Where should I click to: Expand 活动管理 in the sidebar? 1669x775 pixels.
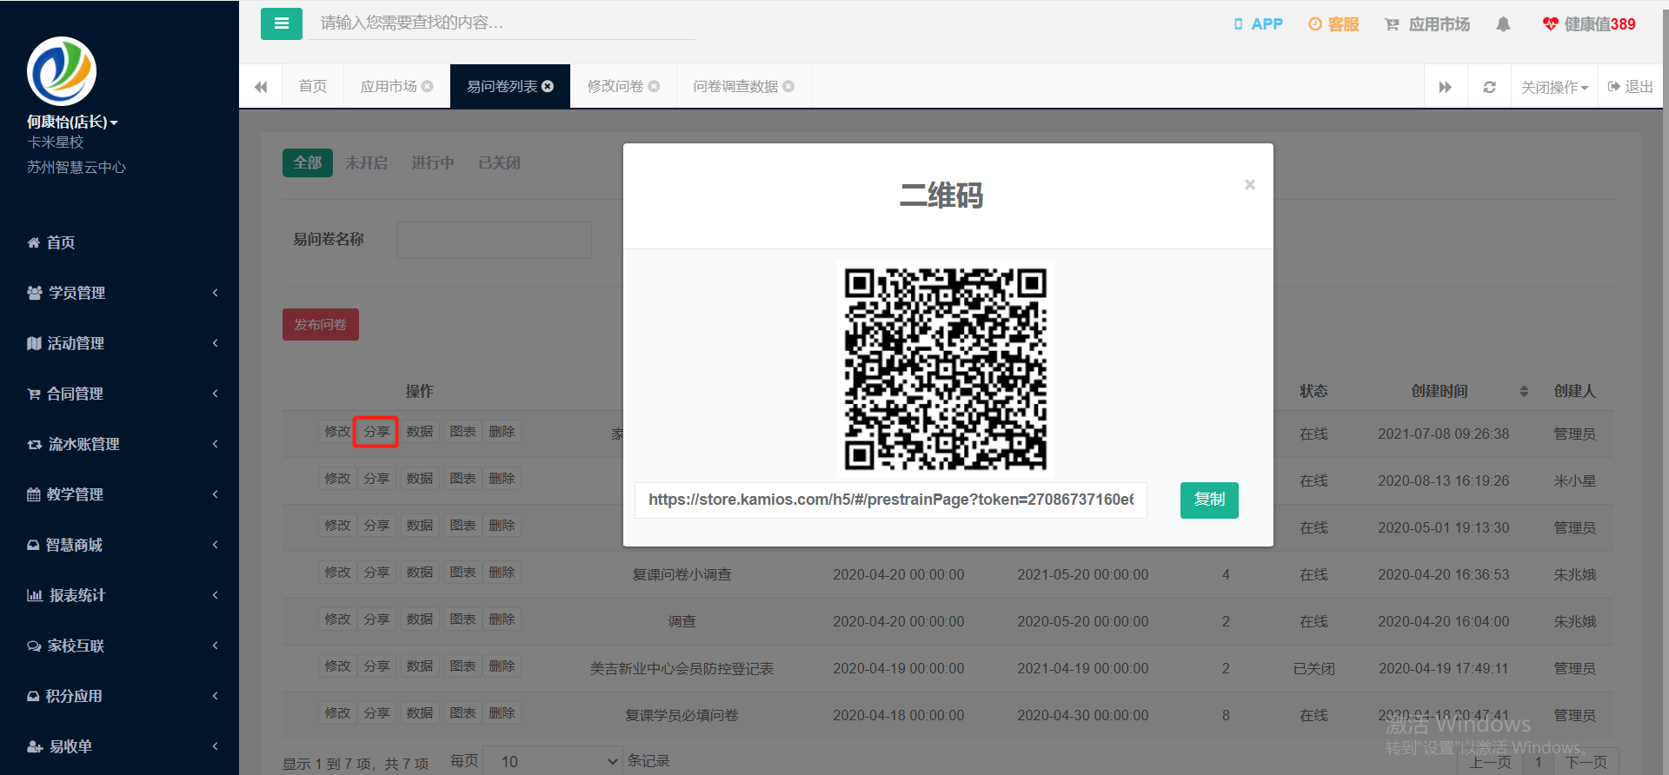[x=120, y=343]
